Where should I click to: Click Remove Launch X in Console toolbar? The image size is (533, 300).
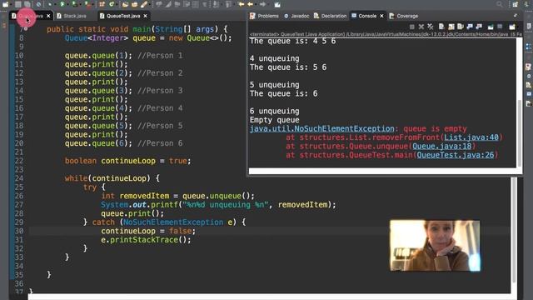pyautogui.click(x=421, y=27)
